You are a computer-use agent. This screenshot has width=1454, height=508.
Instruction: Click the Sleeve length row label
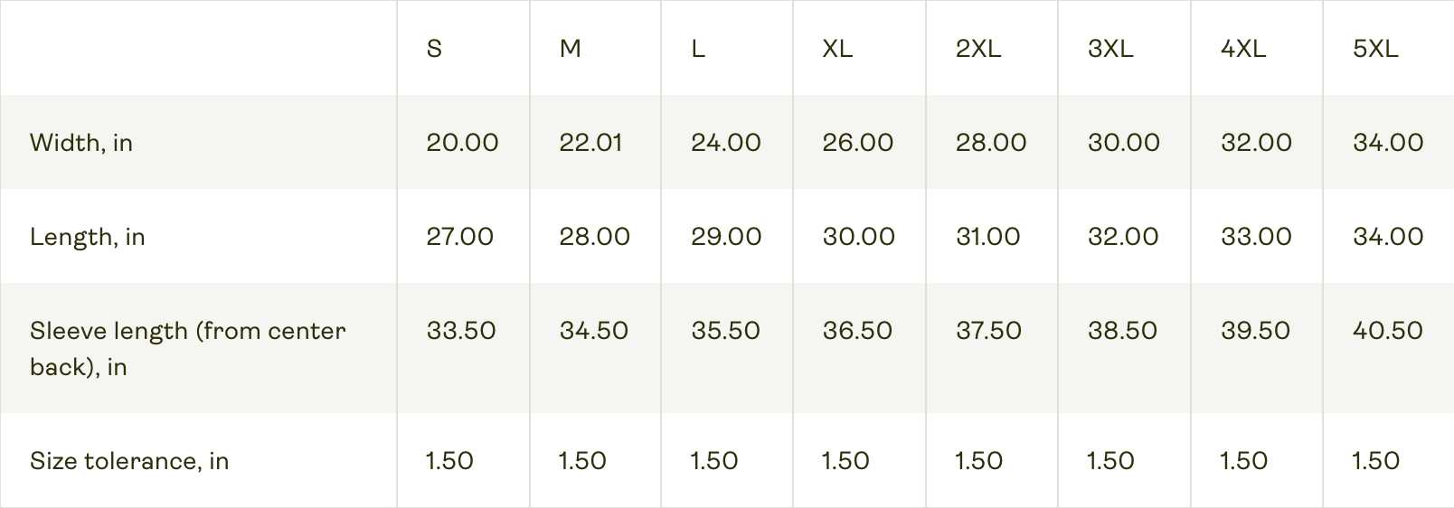187,348
